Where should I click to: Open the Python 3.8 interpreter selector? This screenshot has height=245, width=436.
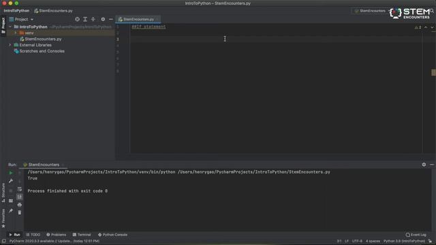404,241
